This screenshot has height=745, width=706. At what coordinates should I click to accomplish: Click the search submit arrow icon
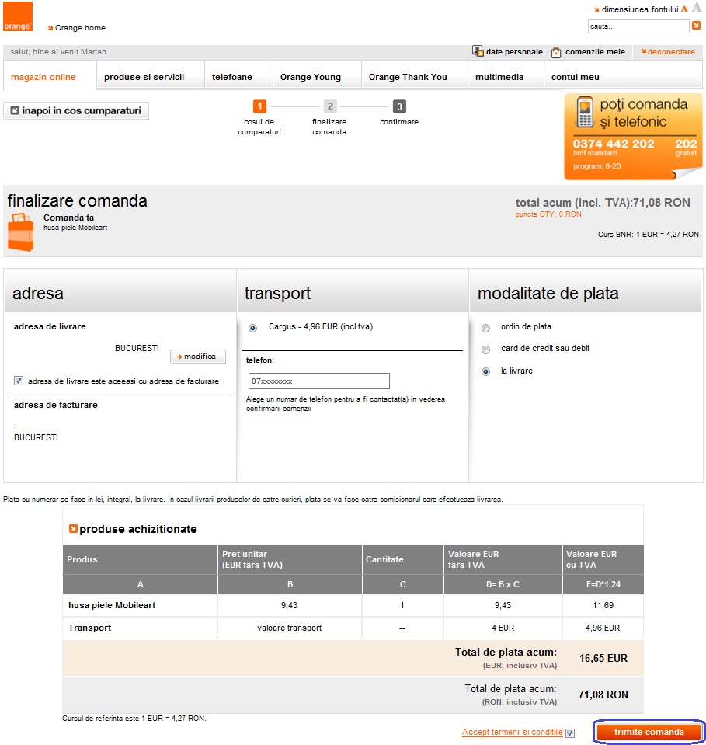(696, 26)
